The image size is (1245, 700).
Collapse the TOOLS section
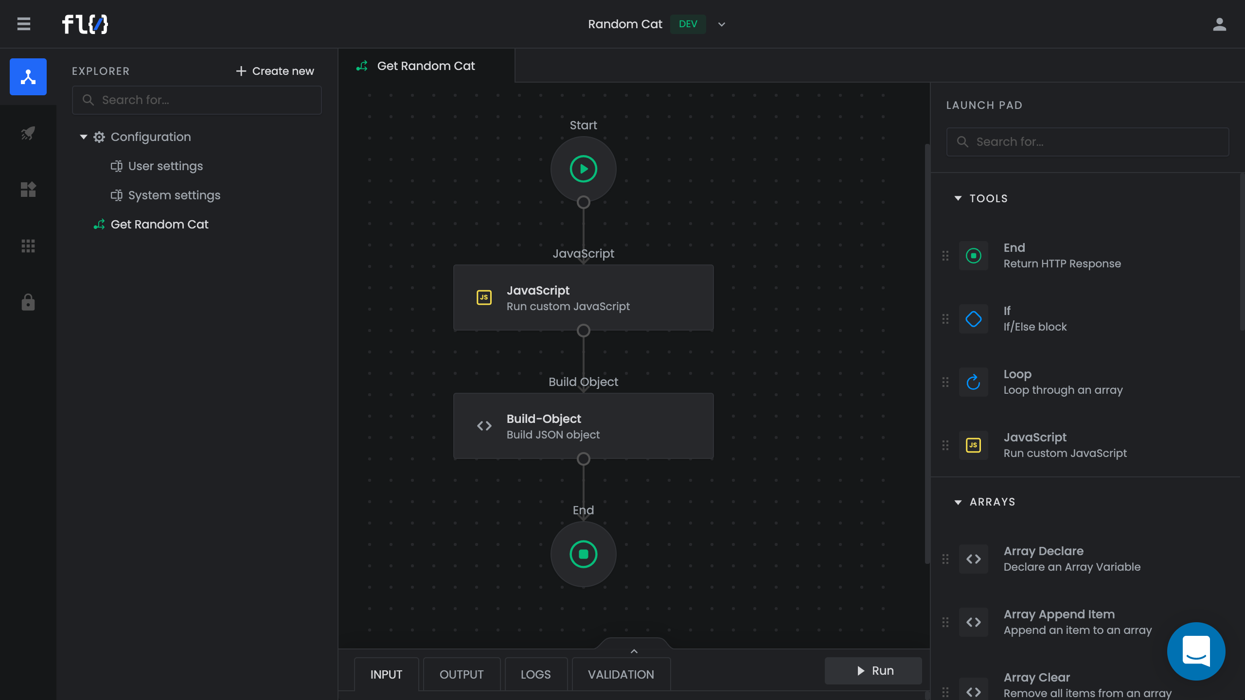coord(958,198)
